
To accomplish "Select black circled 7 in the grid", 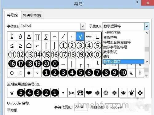I will [97, 73].
